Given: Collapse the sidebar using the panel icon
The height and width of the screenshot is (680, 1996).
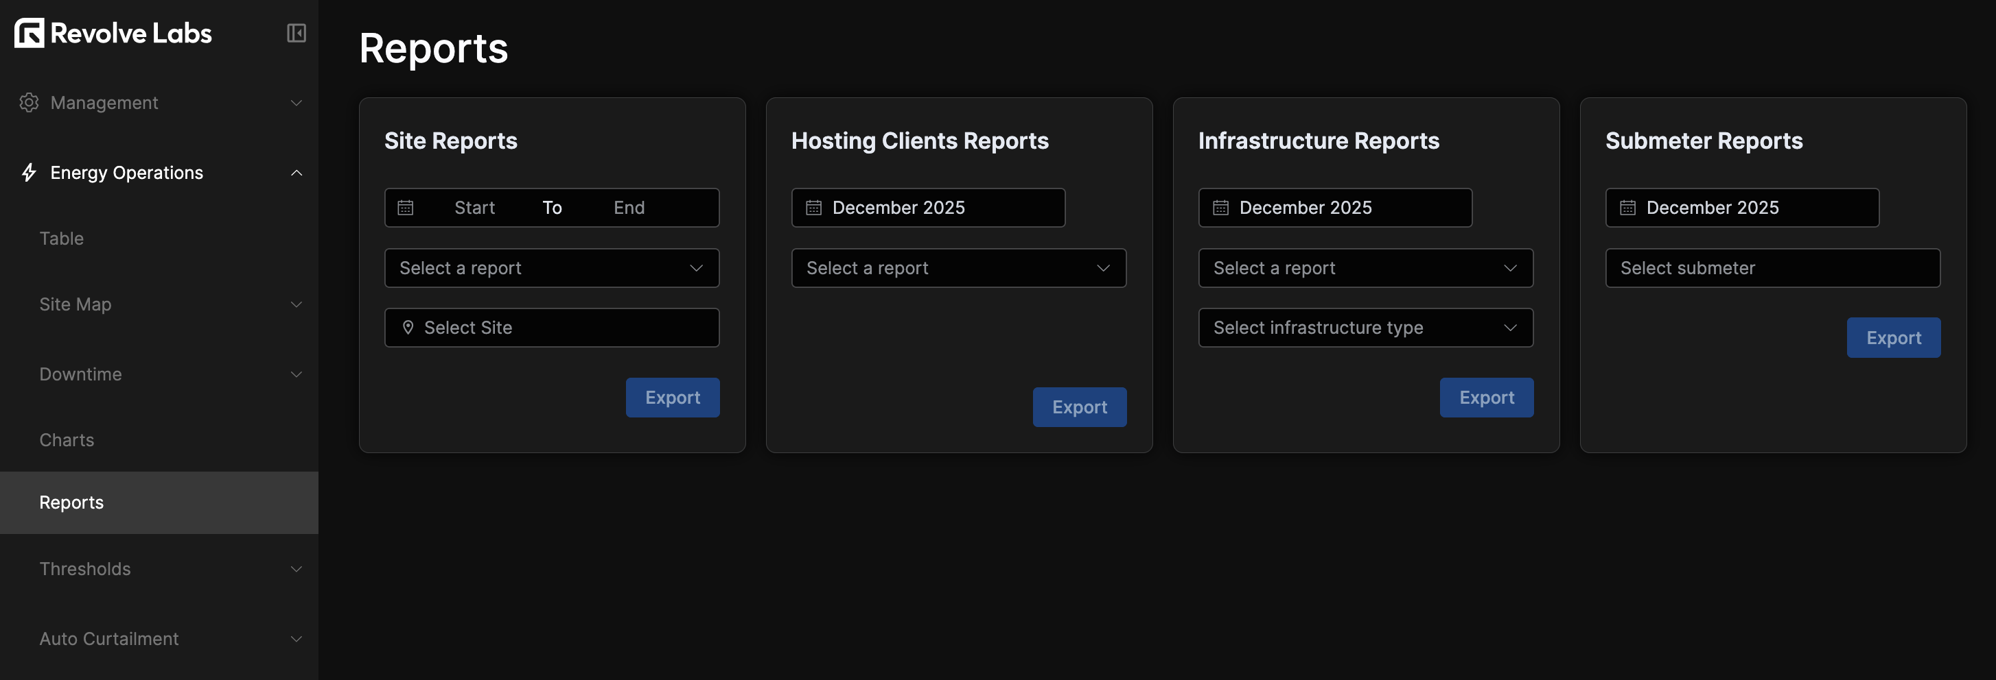Looking at the screenshot, I should (x=296, y=34).
